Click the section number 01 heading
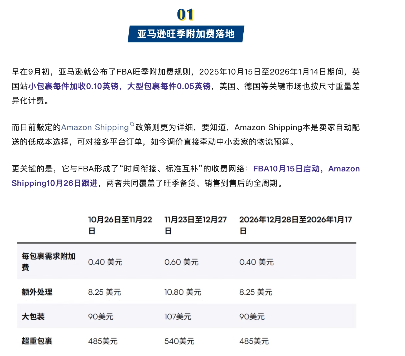Viewport: 405px width, 356px height. (x=185, y=14)
